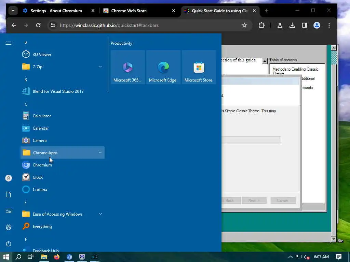Open the Windows Start button
Screen dimensions: 350x262
tap(6, 257)
